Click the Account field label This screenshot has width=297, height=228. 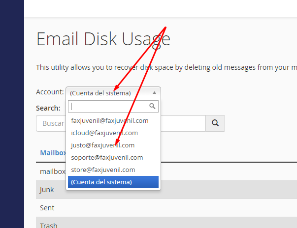coord(50,92)
